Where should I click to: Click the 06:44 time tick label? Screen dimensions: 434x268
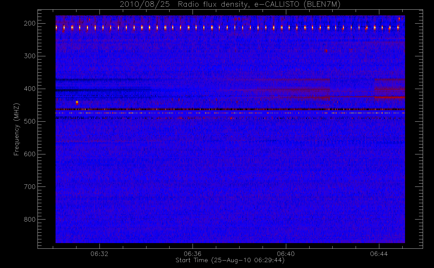tap(379, 254)
